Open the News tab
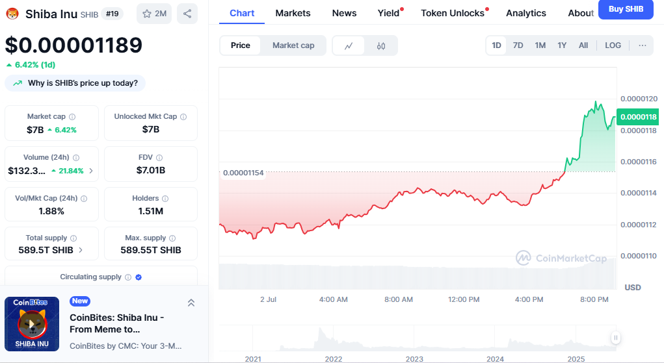Image resolution: width=664 pixels, height=363 pixels. tap(344, 13)
